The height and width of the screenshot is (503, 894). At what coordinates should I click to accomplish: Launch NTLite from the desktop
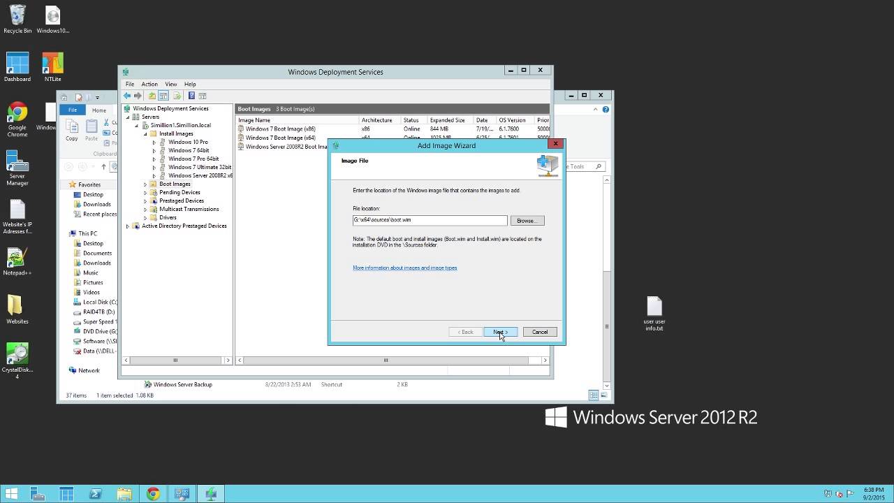(52, 67)
